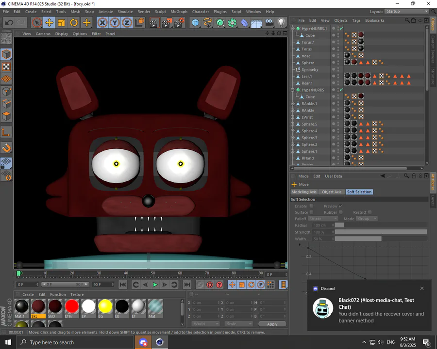Click the Undo arrow icon
The width and height of the screenshot is (437, 349).
9,23
